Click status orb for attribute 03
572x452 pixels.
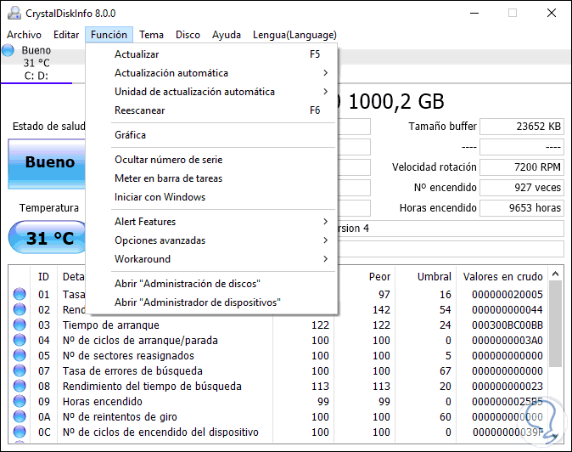point(20,325)
